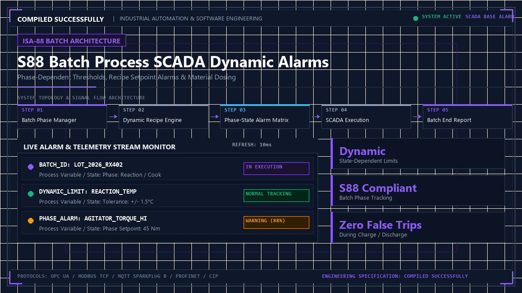
Task: Click the Phase-Dependent Thresholds subtitle
Action: point(127,77)
